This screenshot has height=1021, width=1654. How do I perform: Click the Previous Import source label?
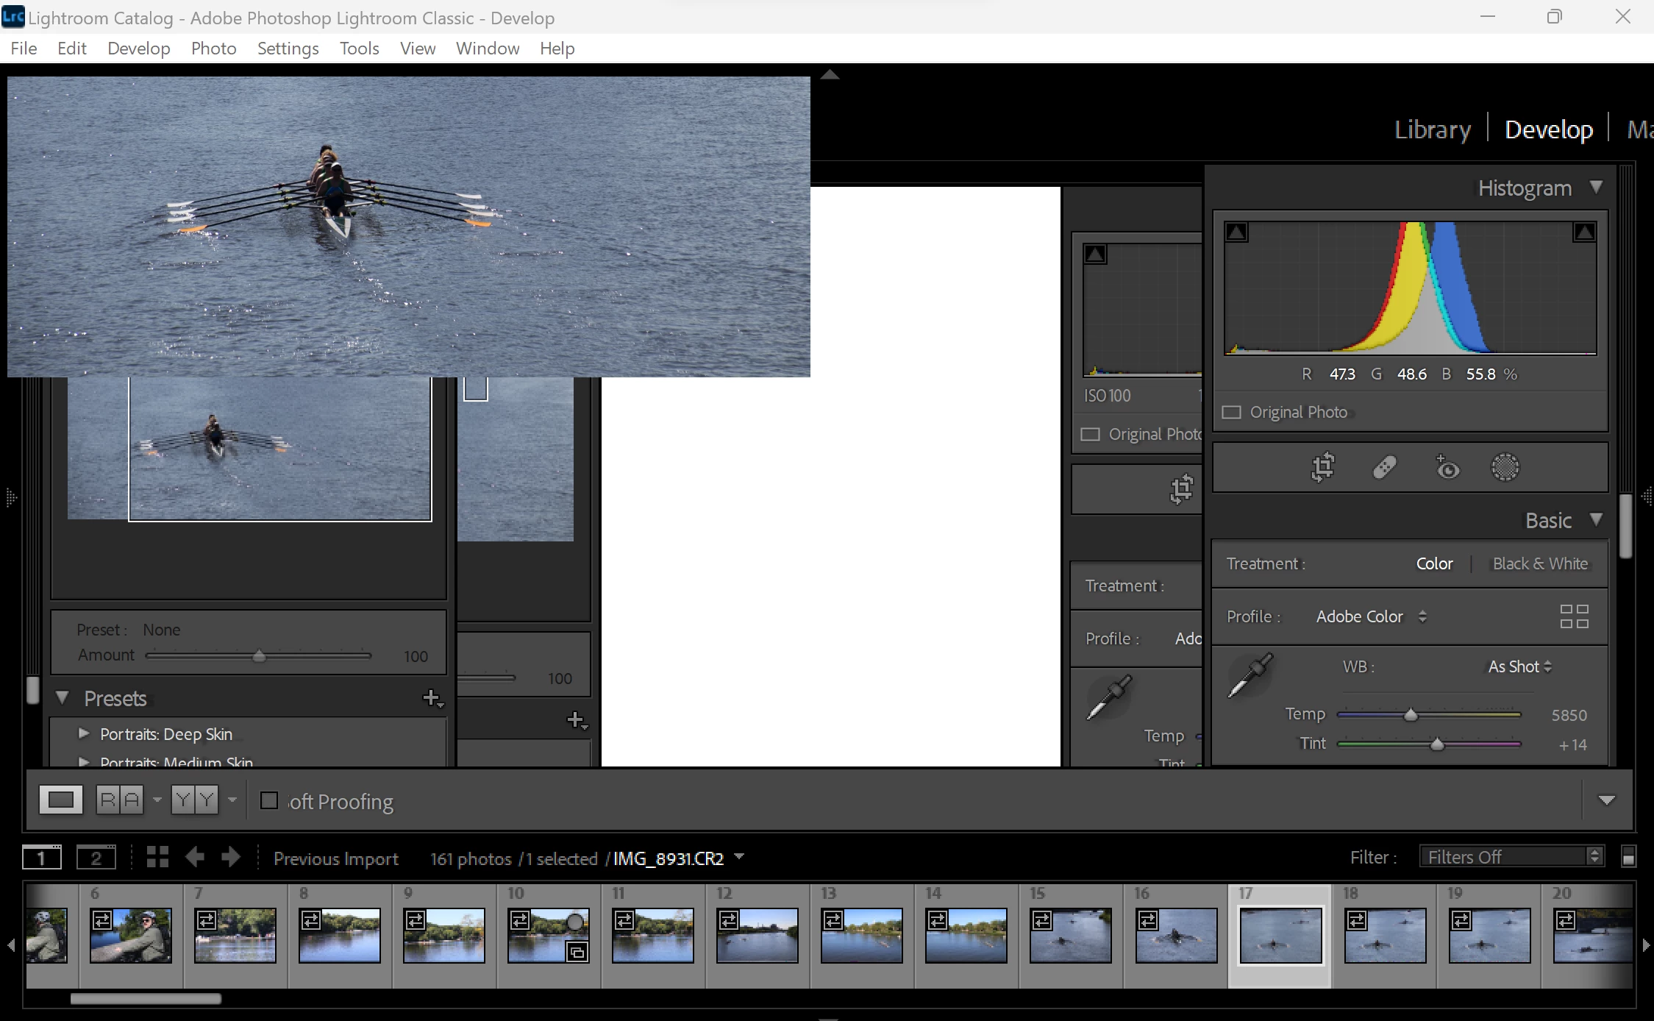(x=335, y=858)
